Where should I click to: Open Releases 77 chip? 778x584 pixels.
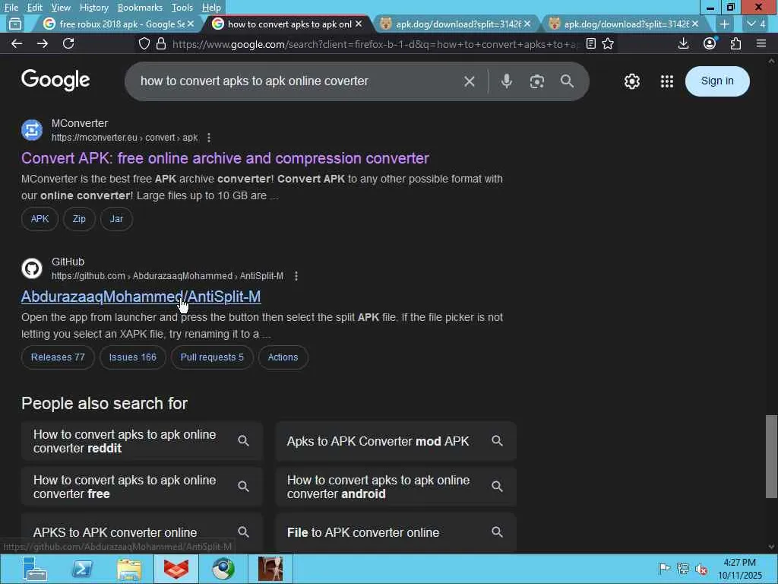[x=58, y=357]
